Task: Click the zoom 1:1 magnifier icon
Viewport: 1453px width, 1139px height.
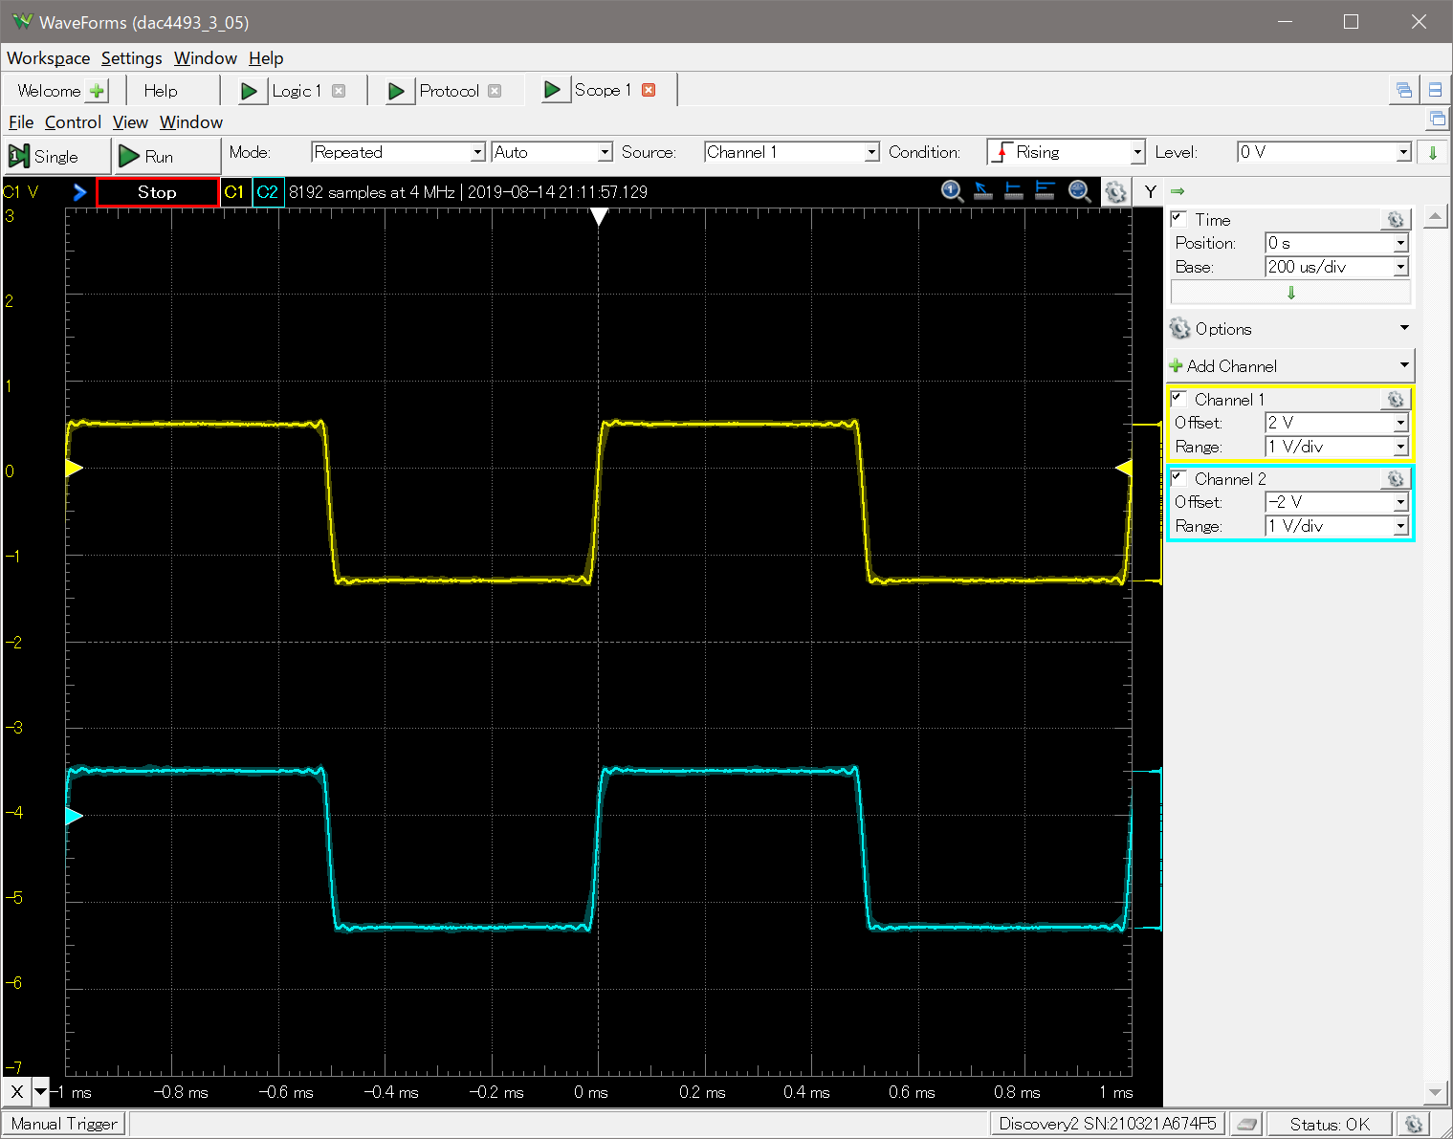Action: [952, 191]
